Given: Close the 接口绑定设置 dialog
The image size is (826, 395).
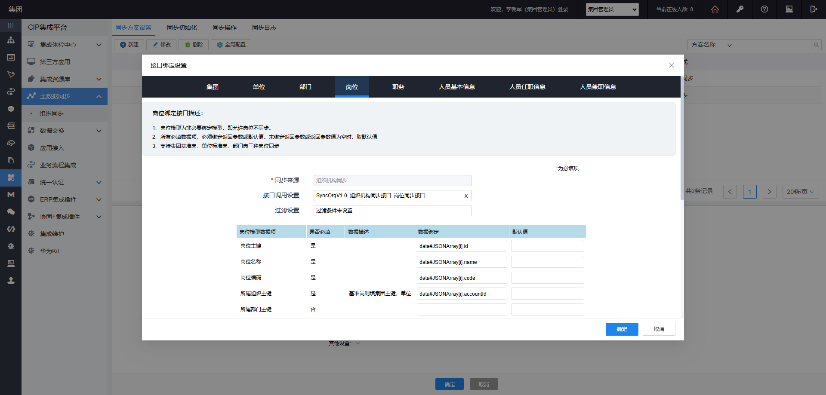Looking at the screenshot, I should tap(671, 65).
